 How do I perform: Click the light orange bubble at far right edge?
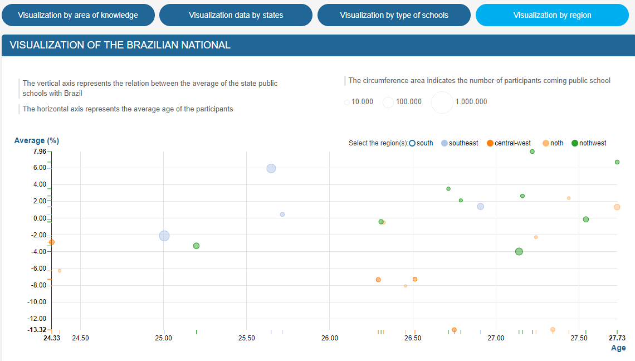coord(617,207)
